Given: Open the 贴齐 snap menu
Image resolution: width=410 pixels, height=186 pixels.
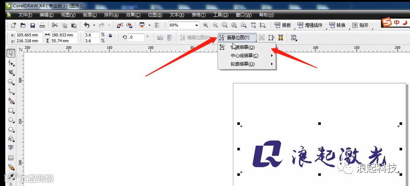Looking at the screenshot, I should point(360,25).
